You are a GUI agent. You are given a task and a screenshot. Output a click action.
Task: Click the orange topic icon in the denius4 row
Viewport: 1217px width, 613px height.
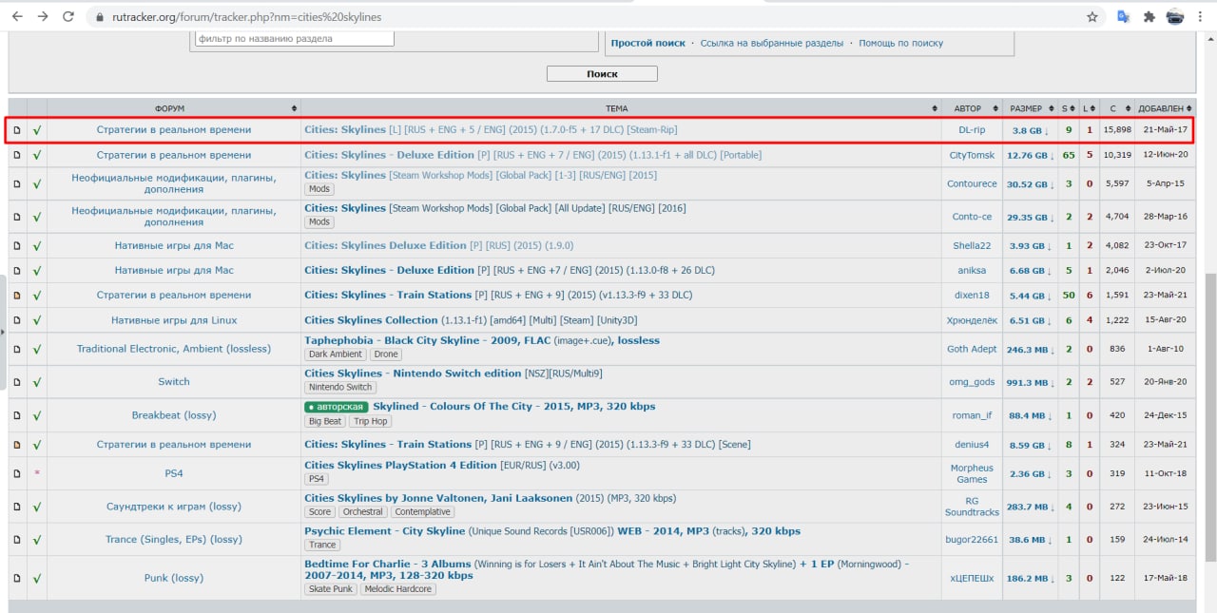(17, 445)
